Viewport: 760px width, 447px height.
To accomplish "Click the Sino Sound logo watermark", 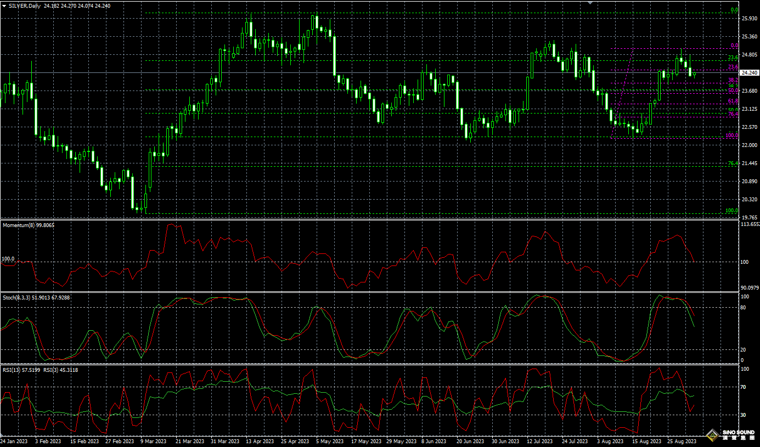I will pos(730,435).
